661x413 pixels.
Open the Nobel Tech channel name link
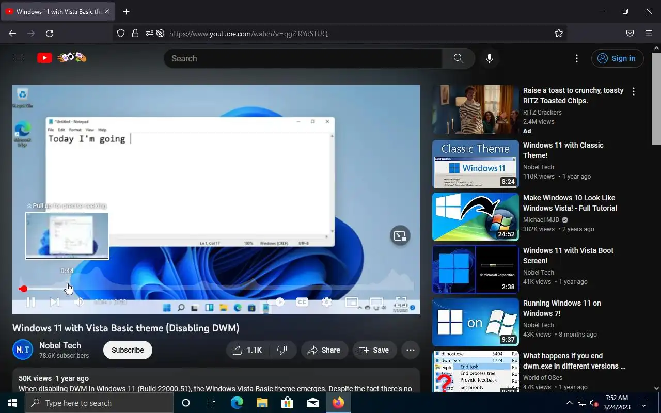60,345
